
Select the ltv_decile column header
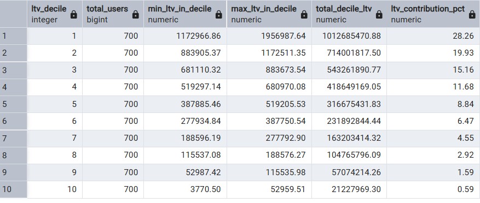[55, 14]
